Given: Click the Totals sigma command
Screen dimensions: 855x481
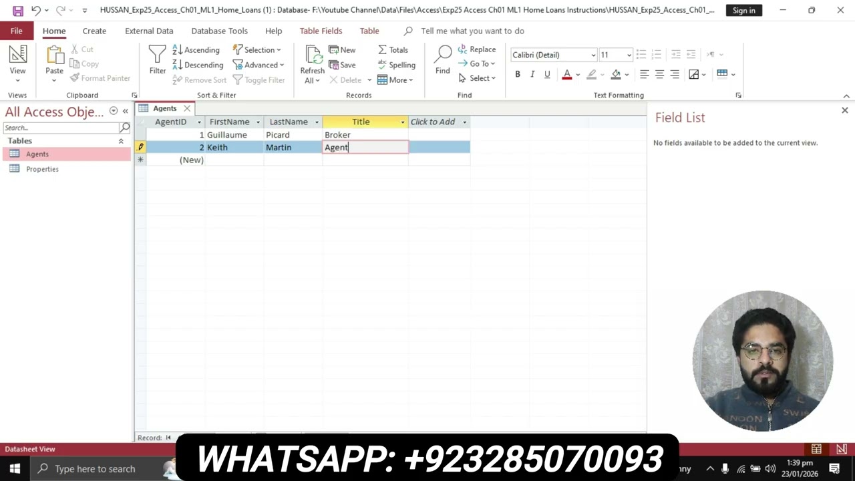Looking at the screenshot, I should pos(393,50).
